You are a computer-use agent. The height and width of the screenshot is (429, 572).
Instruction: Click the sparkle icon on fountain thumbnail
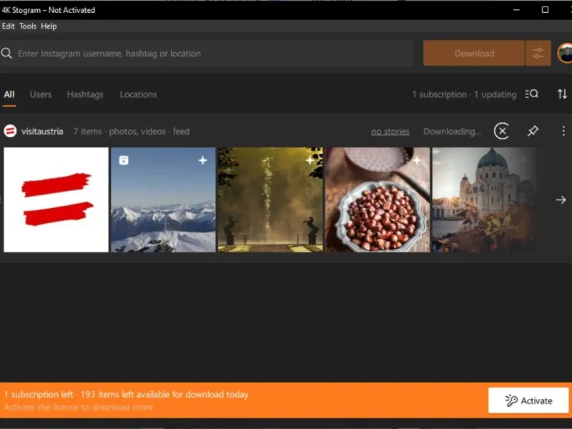click(x=310, y=160)
